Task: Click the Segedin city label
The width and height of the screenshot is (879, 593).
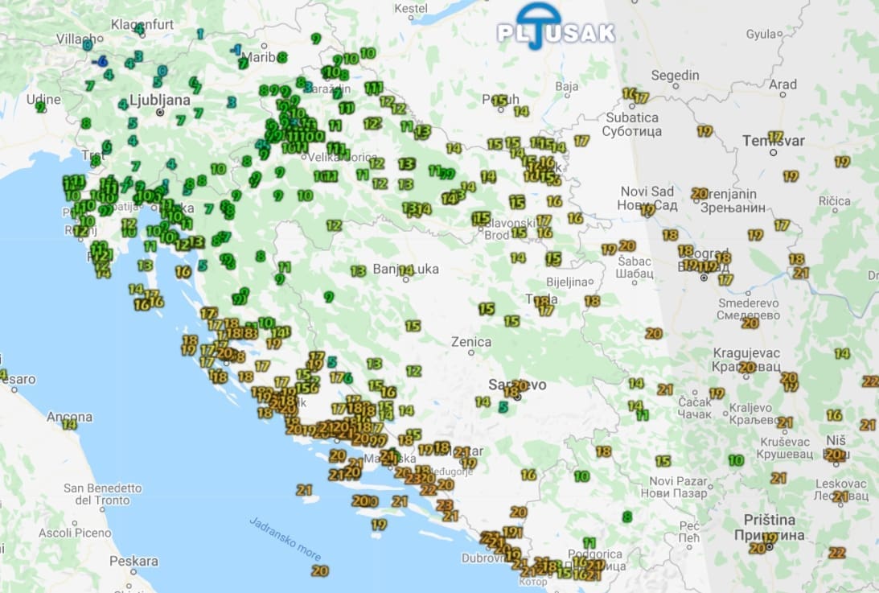Action: pos(675,76)
